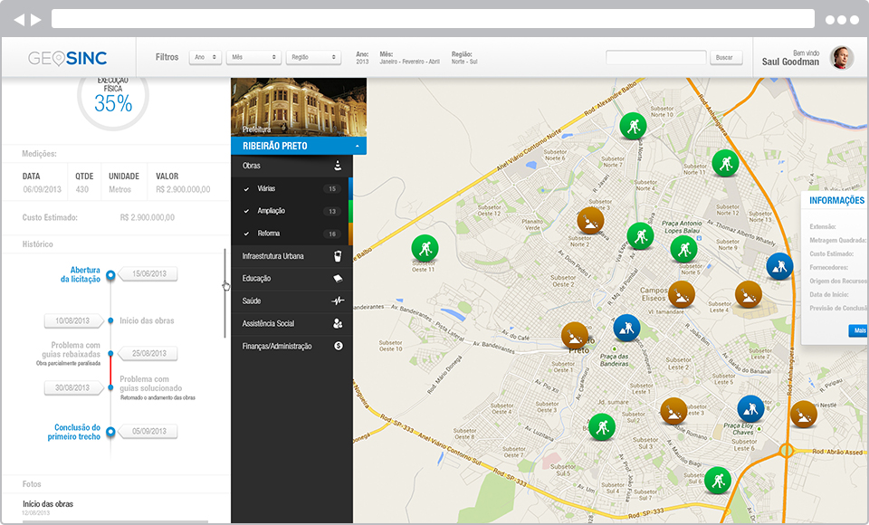
Task: Click the green color bar beside Ampliação
Action: [x=351, y=211]
